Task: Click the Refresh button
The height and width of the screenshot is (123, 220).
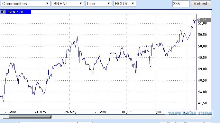Action: (x=201, y=4)
